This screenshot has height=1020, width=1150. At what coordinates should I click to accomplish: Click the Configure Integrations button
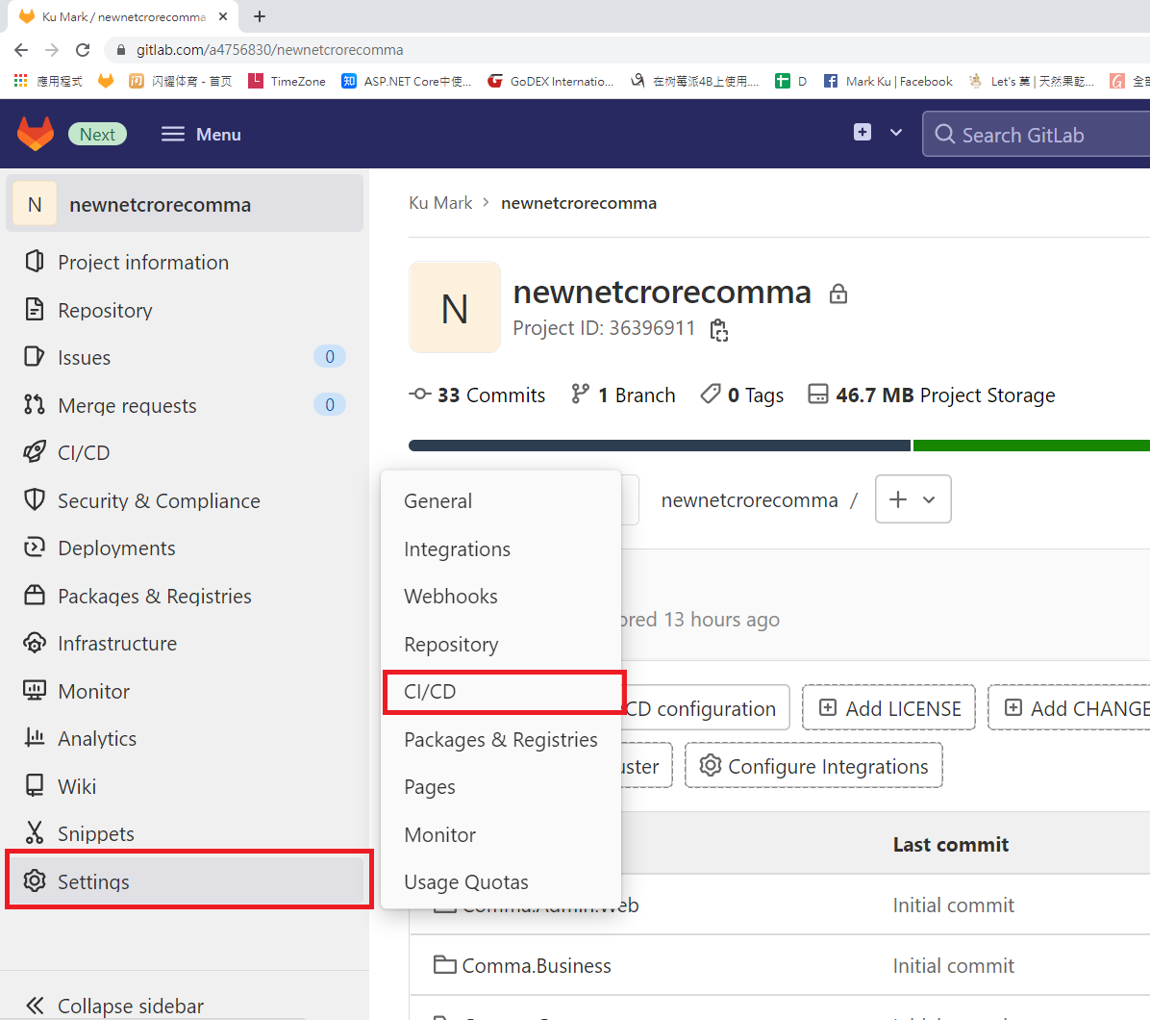[813, 766]
